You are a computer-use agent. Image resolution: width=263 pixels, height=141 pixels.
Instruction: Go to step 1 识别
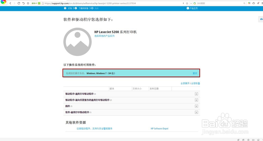click(68, 8)
